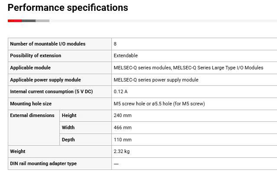Image resolution: width=277 pixels, height=176 pixels.
Task: Select the Number of mountable I/O modules label
Action: pyautogui.click(x=48, y=44)
